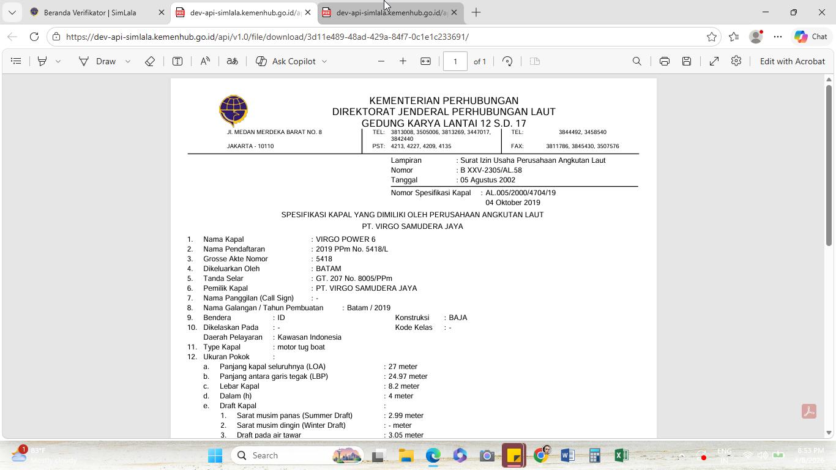The height and width of the screenshot is (470, 836).
Task: Expand the Draw tool options arrow
Action: point(128,61)
